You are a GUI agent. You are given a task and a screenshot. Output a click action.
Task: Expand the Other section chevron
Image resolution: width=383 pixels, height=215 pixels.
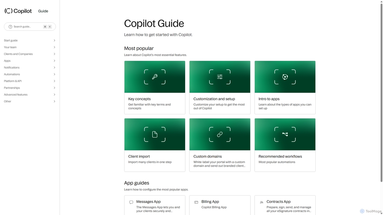[54, 101]
